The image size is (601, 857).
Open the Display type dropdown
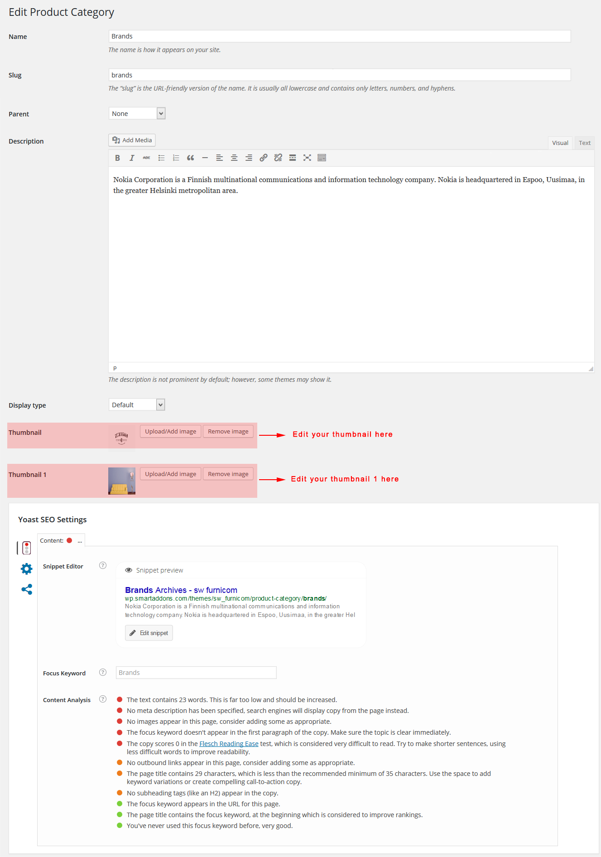[137, 404]
